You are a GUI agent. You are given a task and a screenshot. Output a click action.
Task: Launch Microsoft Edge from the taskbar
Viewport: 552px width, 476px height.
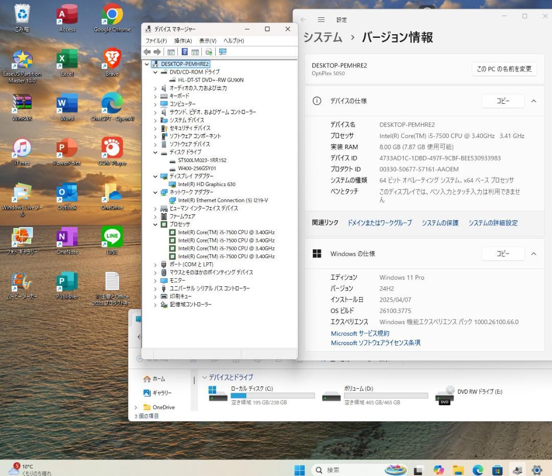tap(478, 469)
